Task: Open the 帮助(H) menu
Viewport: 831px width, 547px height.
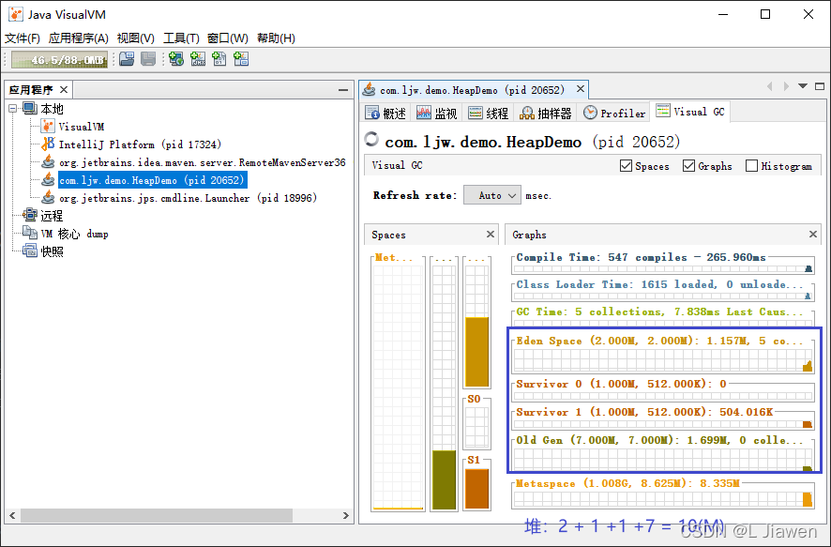Action: tap(276, 38)
